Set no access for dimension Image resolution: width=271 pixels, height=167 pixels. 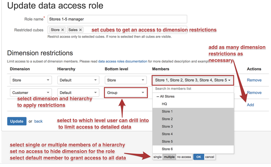184,157
